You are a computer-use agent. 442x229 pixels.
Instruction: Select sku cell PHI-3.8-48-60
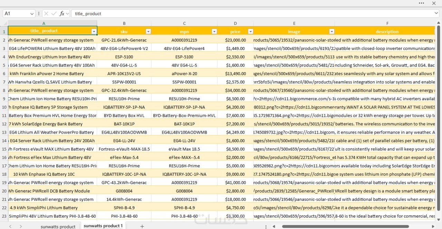tap(124, 216)
